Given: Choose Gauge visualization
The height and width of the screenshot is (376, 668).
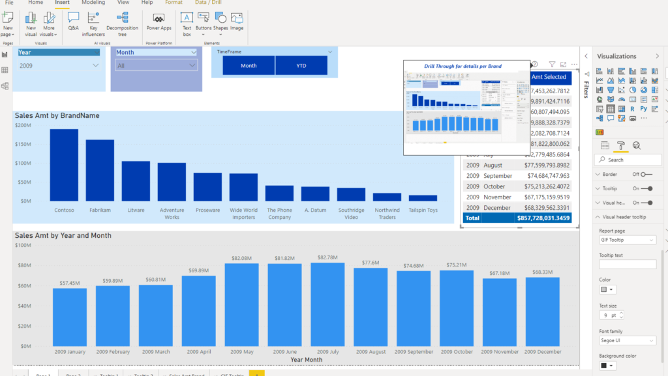Looking at the screenshot, I should click(x=622, y=100).
